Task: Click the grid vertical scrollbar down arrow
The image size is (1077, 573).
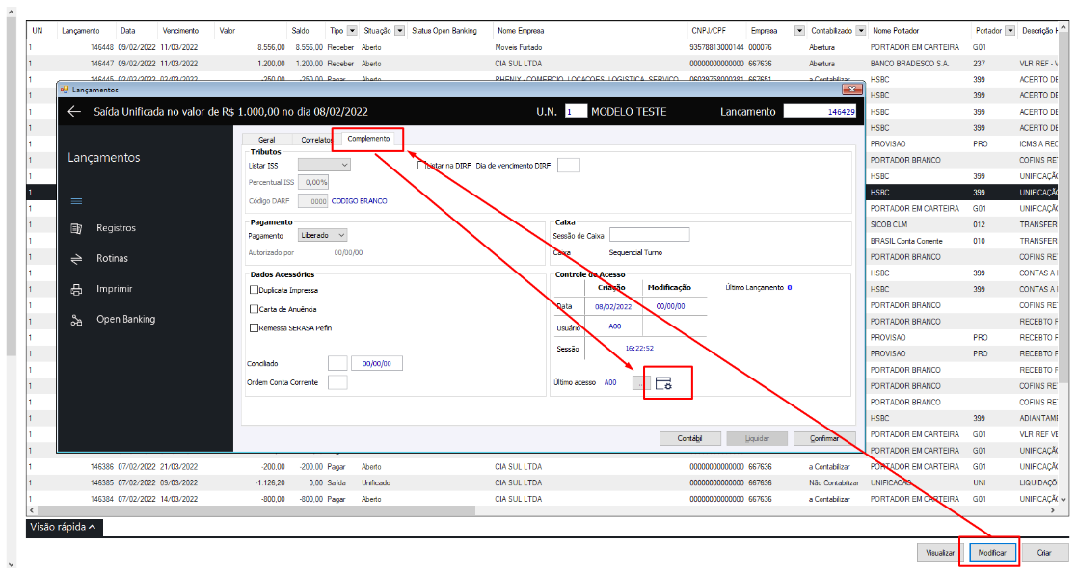Action: pyautogui.click(x=1064, y=500)
